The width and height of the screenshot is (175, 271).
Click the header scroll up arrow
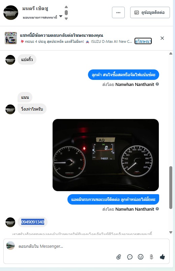(x=66, y=7)
